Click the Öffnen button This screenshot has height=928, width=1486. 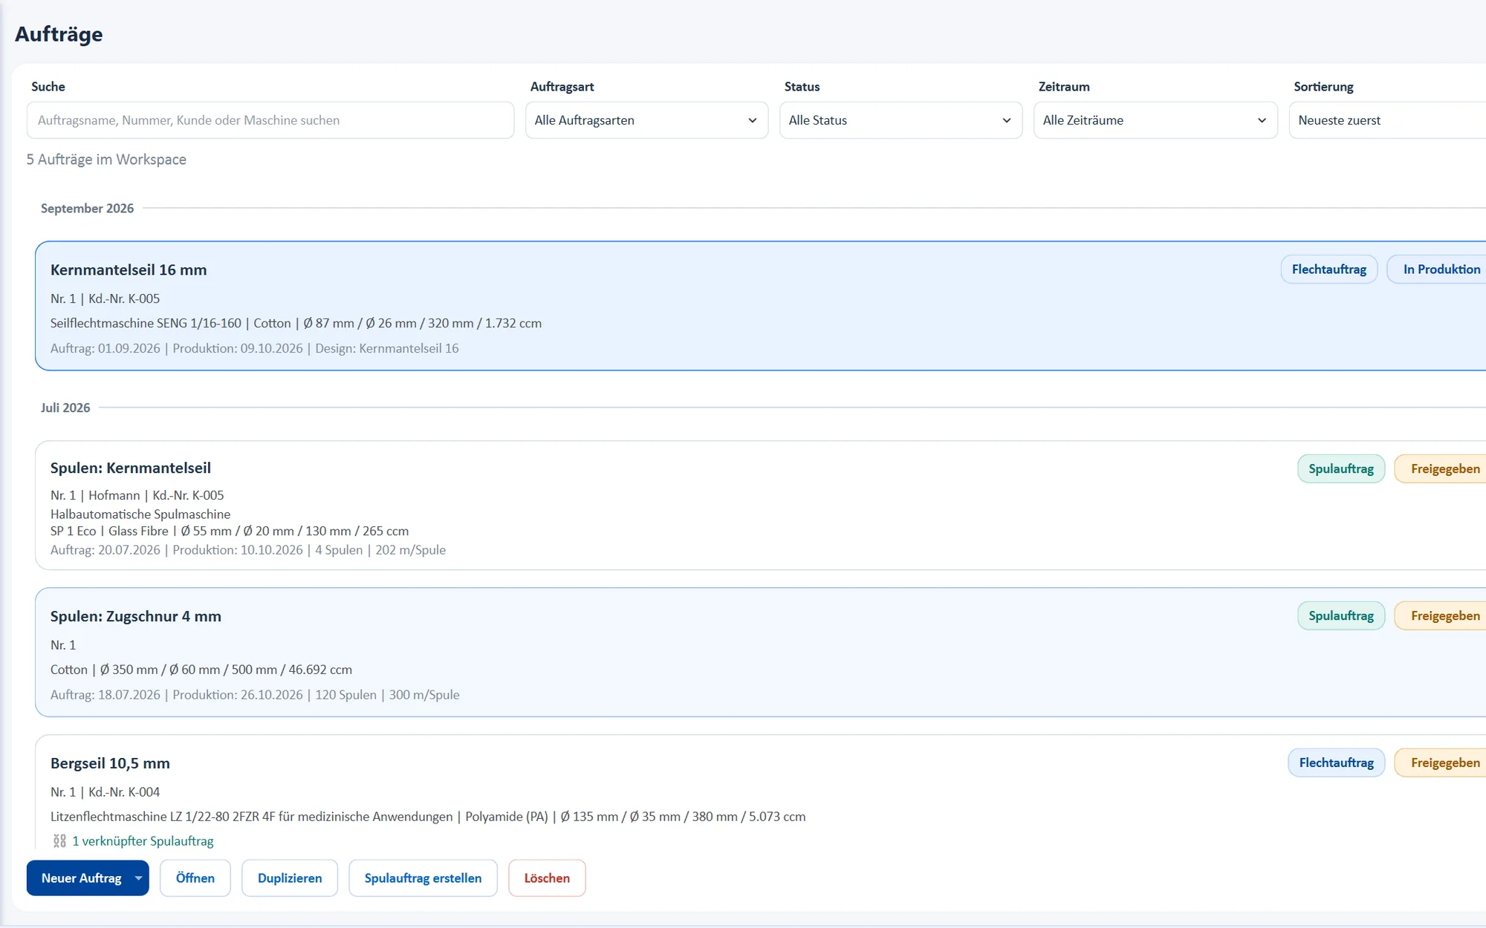(195, 878)
